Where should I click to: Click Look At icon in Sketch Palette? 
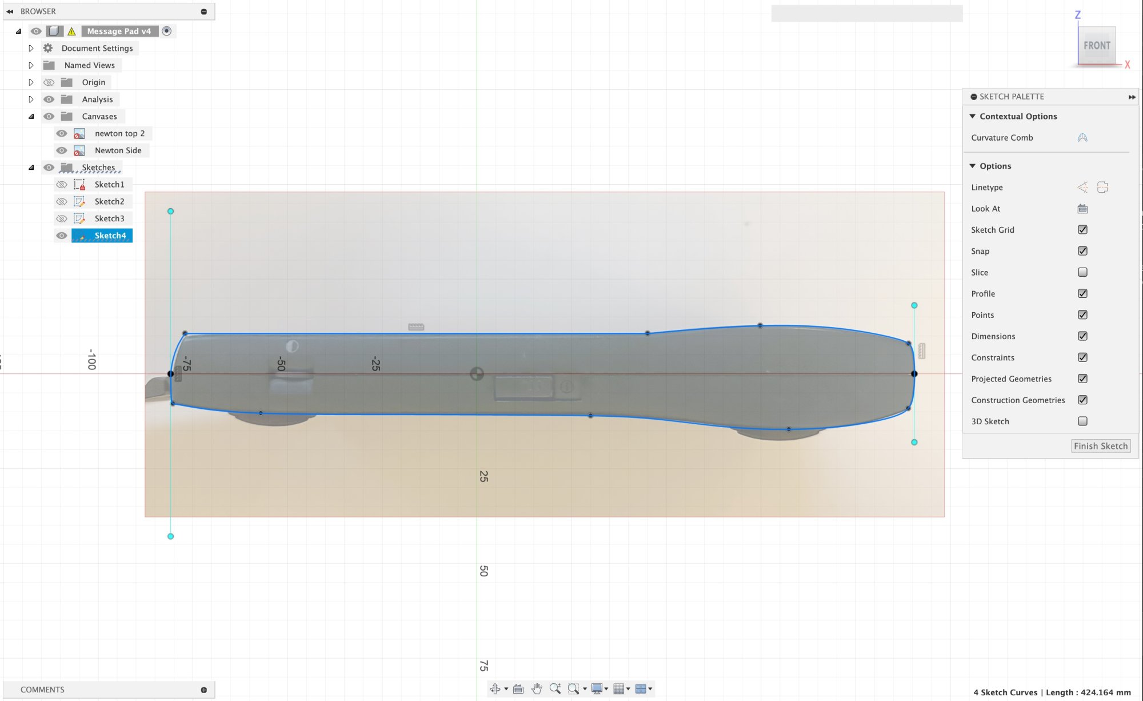coord(1082,209)
